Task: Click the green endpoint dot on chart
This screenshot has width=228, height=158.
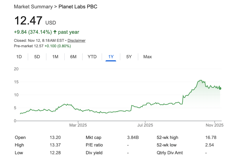Action: 220,89
